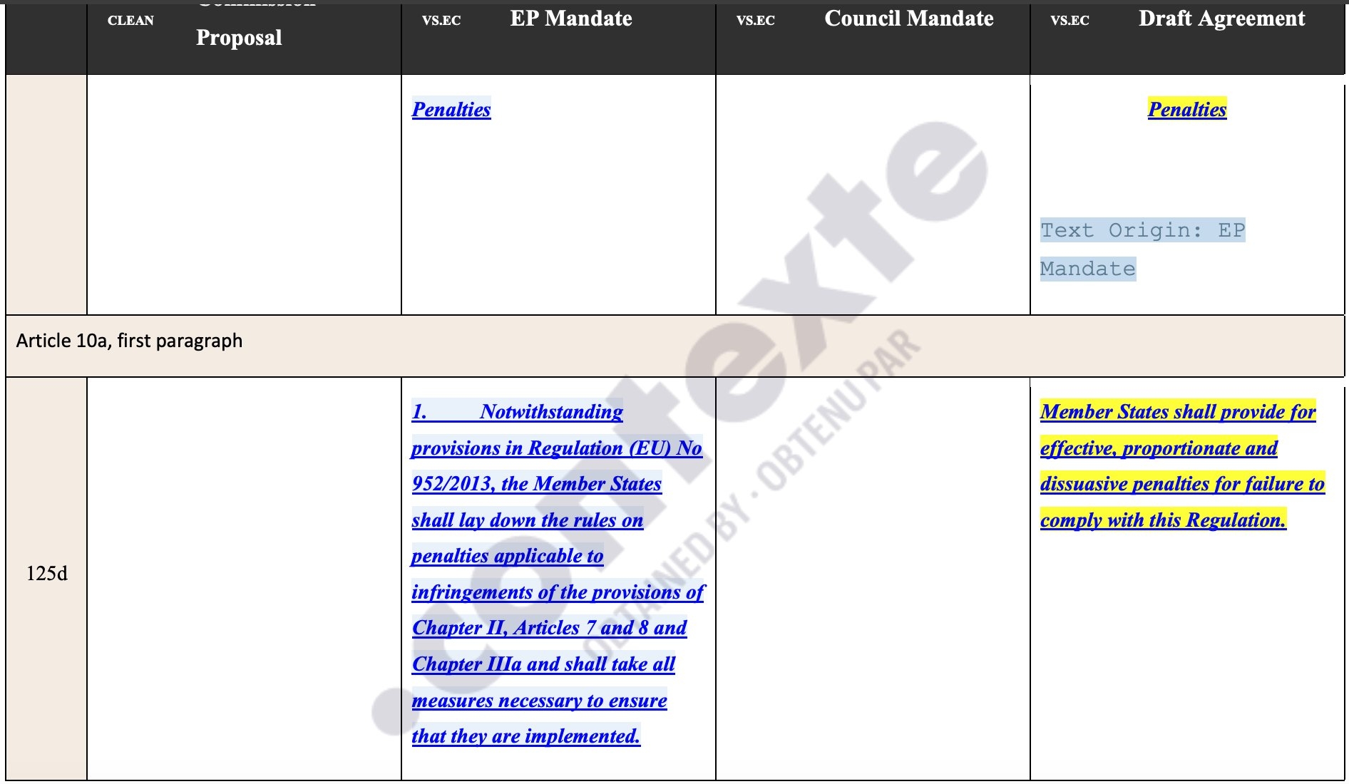
Task: Click the CLEAN label in header
Action: coord(130,21)
